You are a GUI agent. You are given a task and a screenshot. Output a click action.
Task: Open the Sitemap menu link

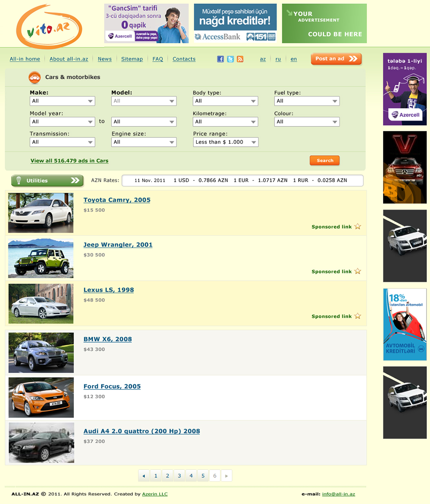tap(132, 59)
